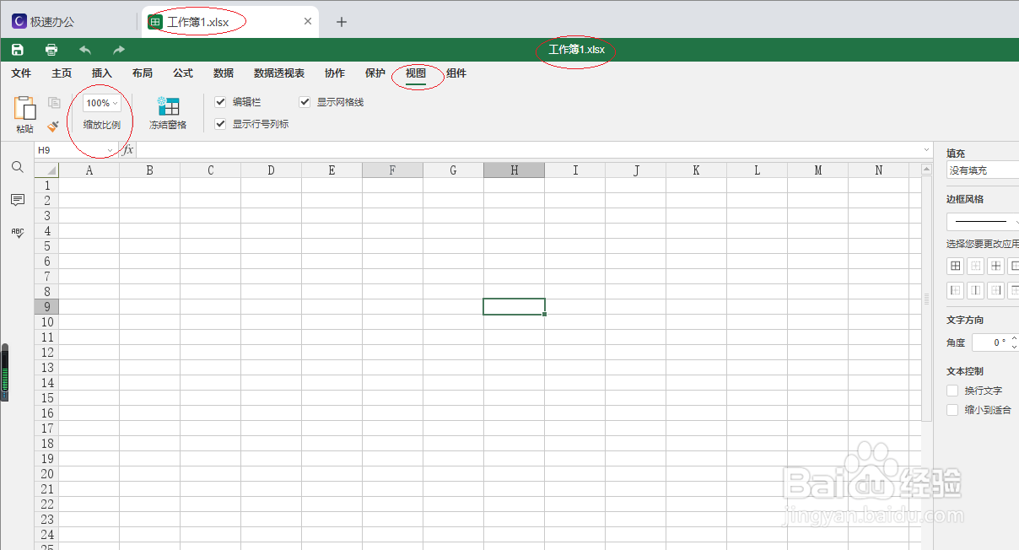
Task: Click the save icon in the title bar
Action: point(17,49)
